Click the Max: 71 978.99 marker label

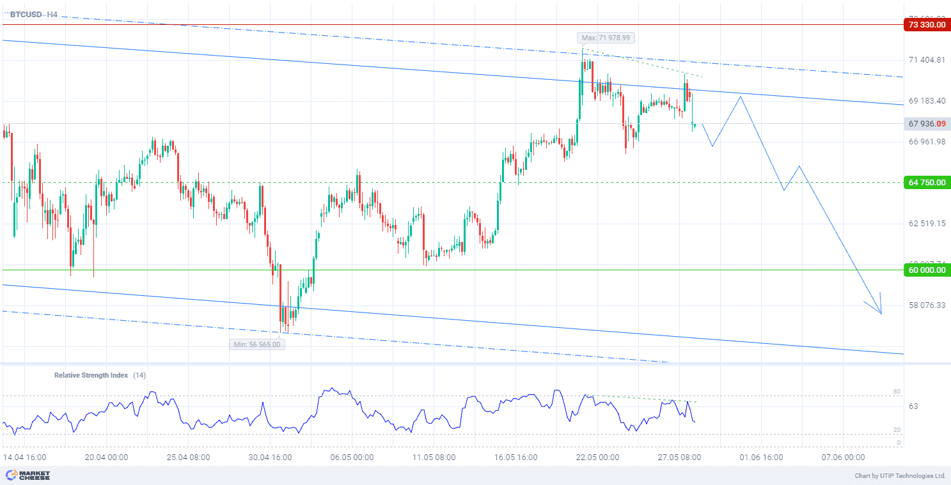tap(606, 38)
